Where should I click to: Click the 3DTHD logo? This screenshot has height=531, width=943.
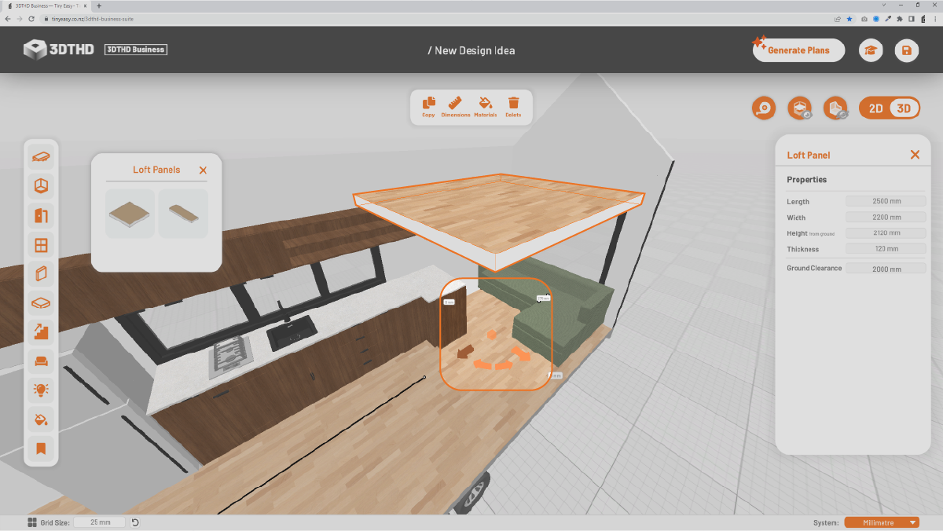[59, 49]
